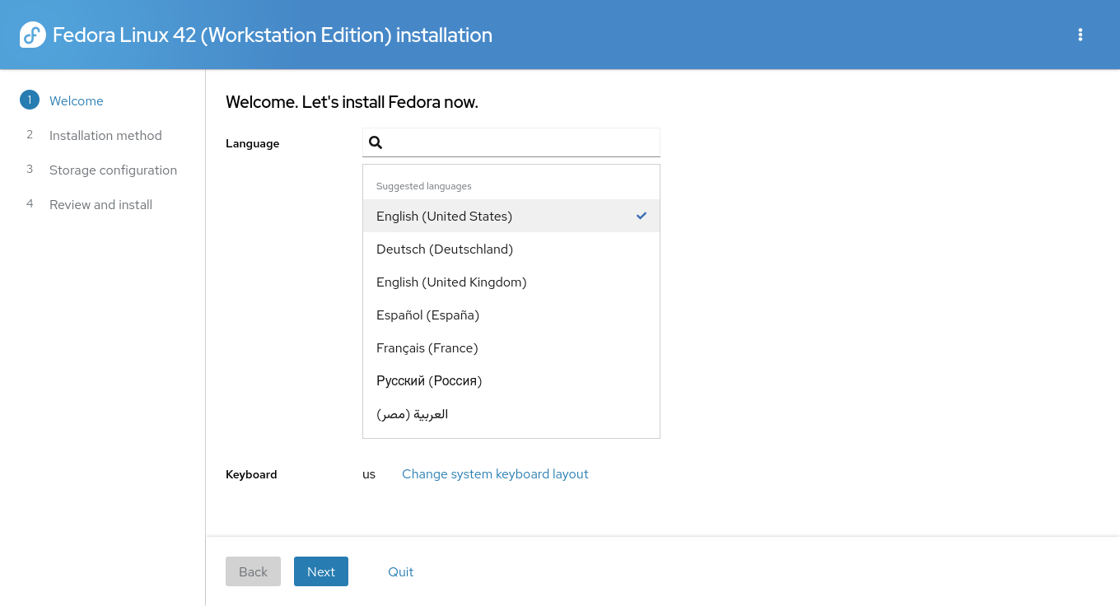The height and width of the screenshot is (606, 1120).
Task: Select English (United States) language
Action: [x=511, y=216]
